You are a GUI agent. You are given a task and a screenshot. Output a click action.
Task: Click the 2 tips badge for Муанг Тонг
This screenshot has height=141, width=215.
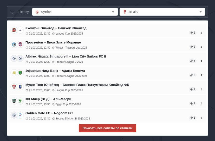click(193, 89)
